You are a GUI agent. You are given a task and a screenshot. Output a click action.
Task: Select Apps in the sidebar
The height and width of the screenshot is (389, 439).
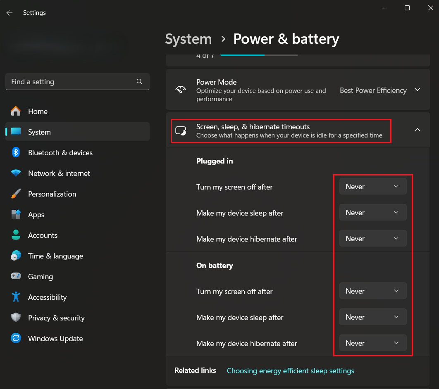[36, 215]
